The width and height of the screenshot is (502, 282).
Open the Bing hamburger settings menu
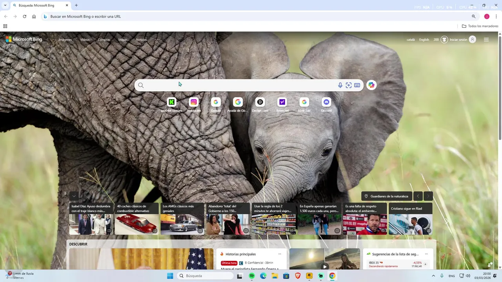pyautogui.click(x=486, y=40)
